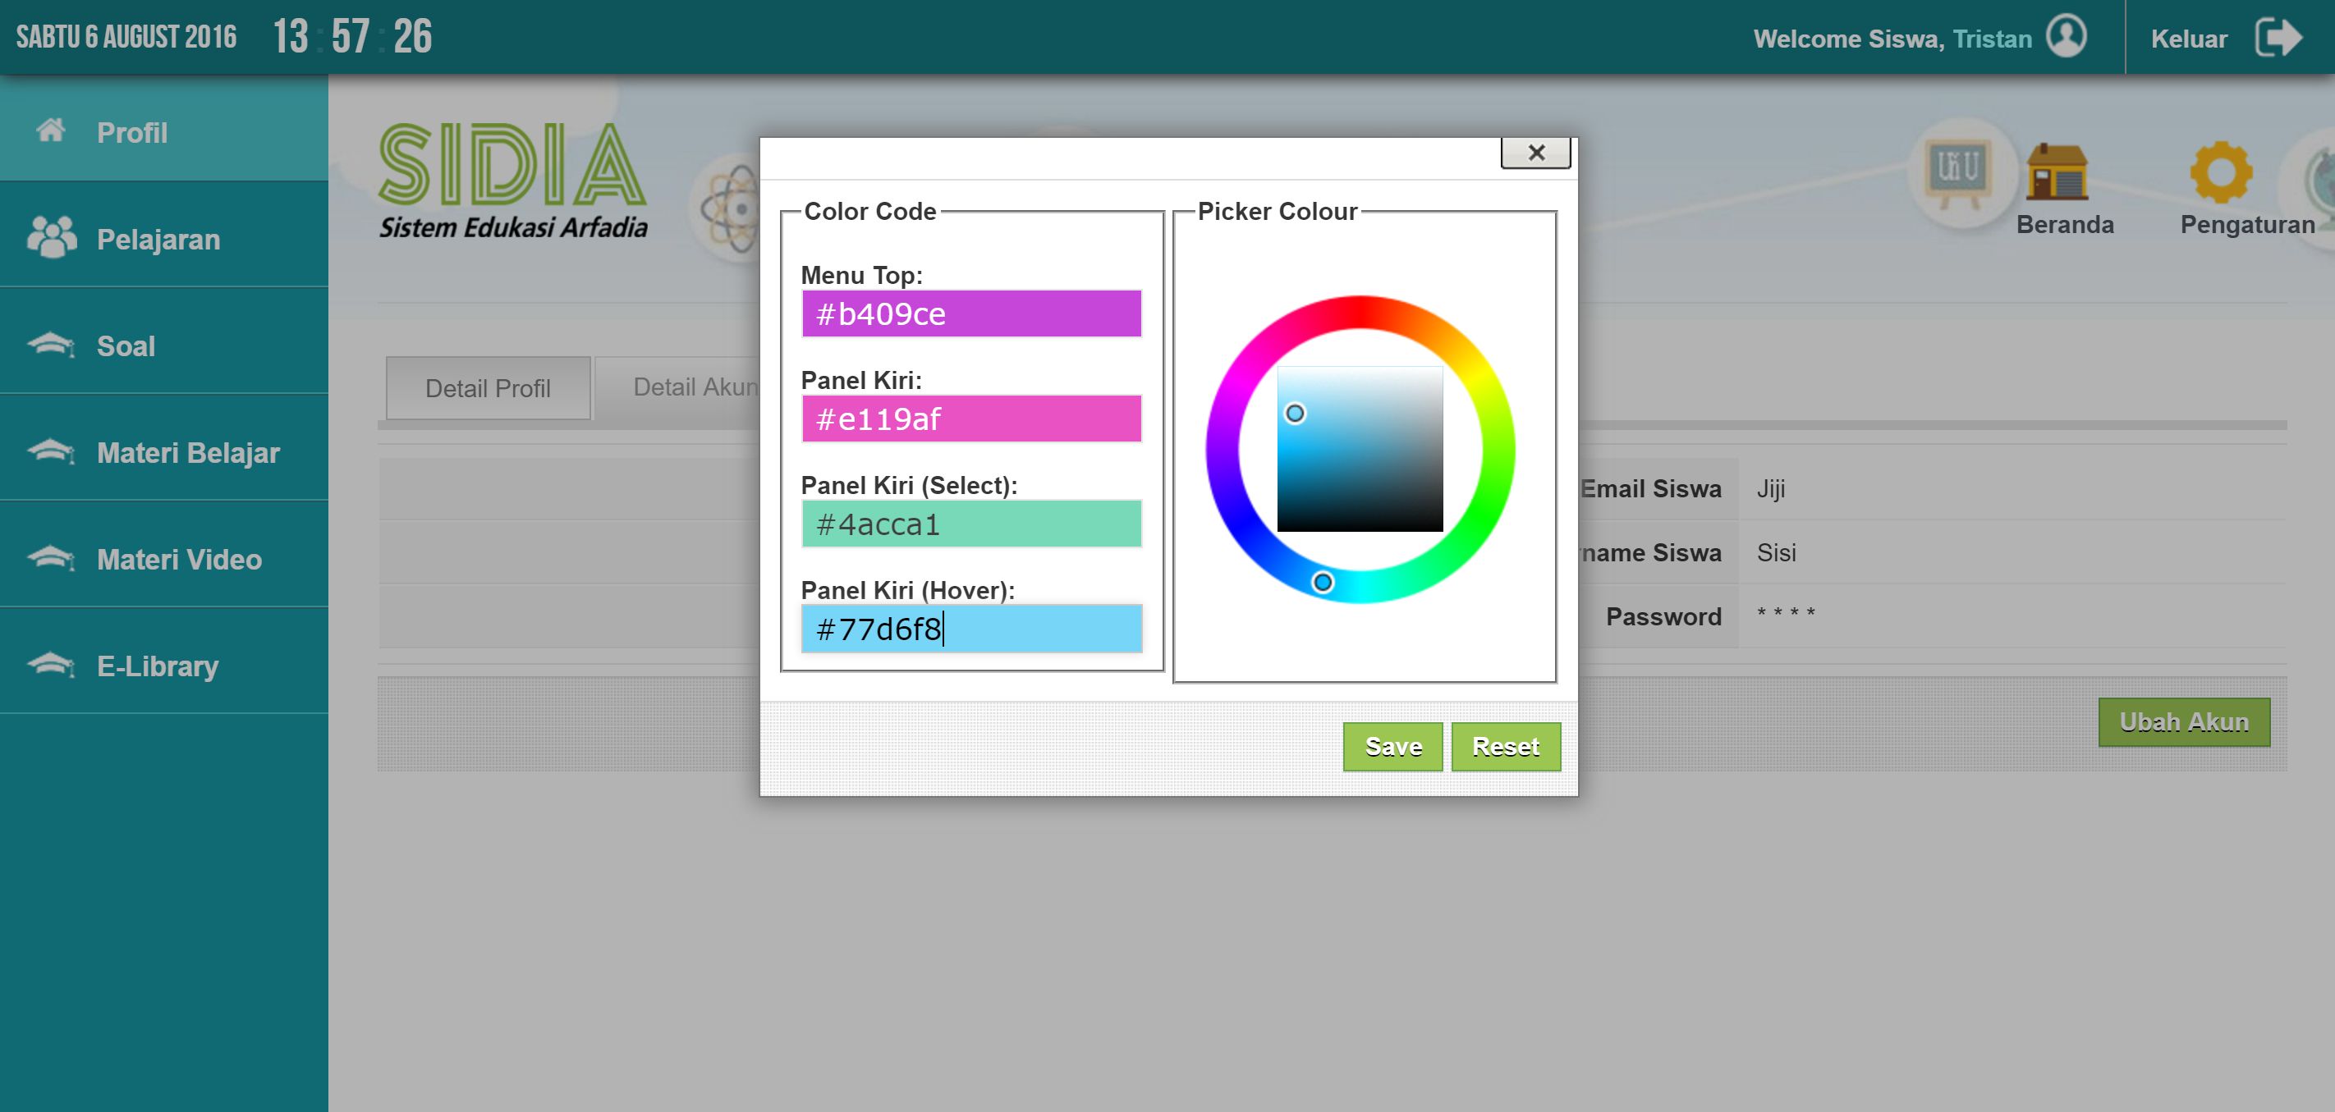This screenshot has height=1112, width=2335.
Task: Click the Materi Video graduation cap icon
Action: coord(52,557)
